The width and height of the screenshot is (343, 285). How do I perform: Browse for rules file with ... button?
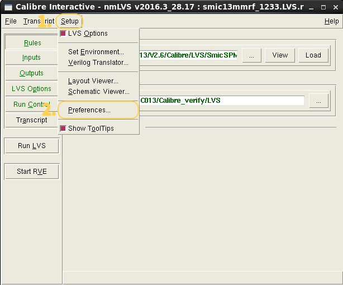[x=251, y=55]
